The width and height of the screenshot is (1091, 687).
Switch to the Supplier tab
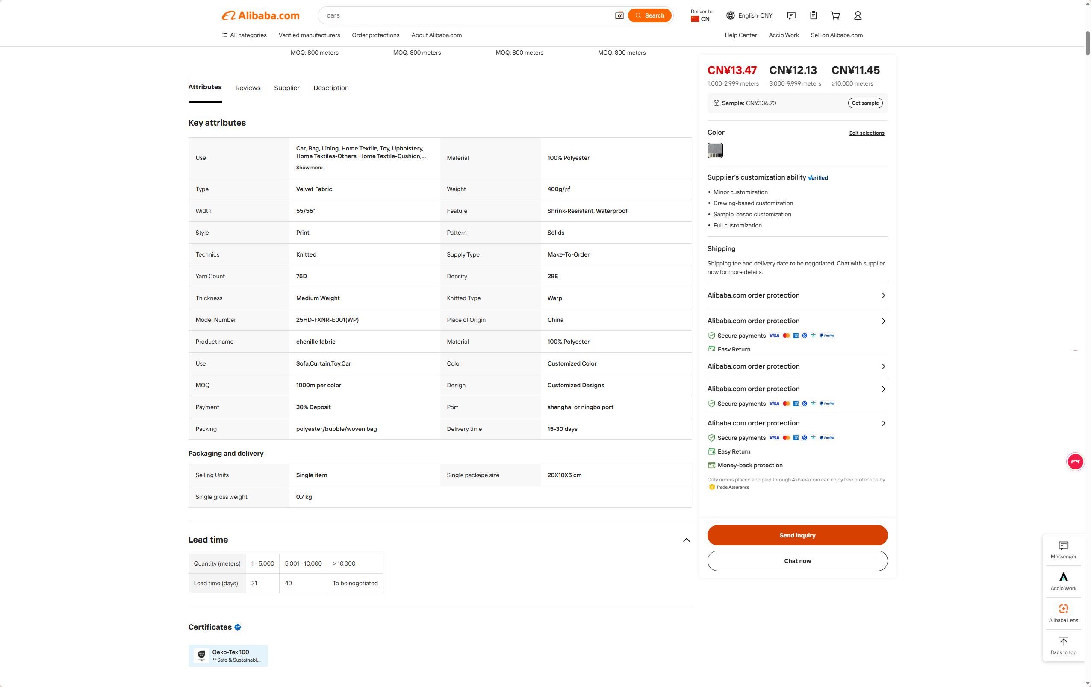tap(287, 88)
